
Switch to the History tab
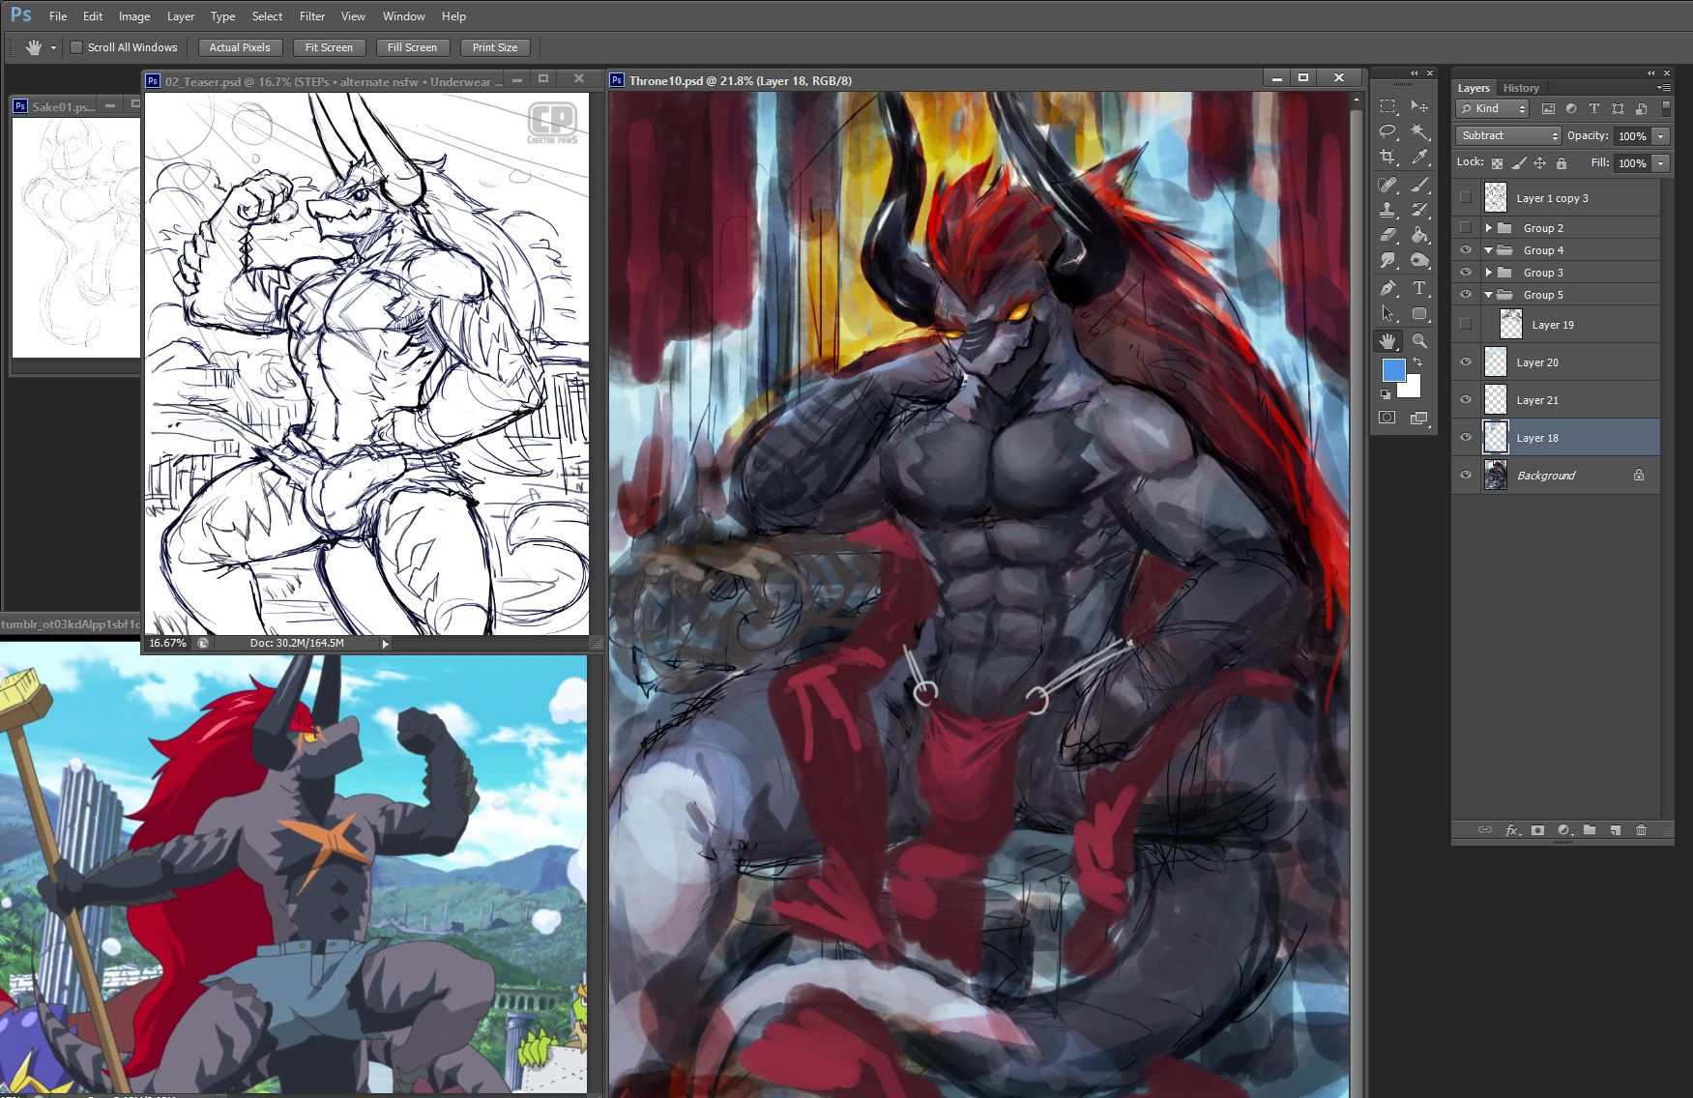(1521, 88)
